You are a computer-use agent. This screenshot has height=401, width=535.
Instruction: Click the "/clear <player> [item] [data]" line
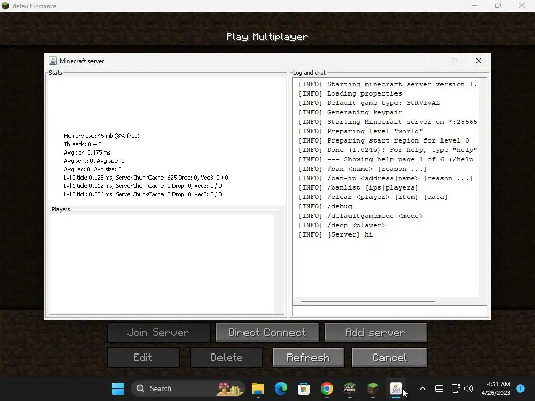point(373,197)
